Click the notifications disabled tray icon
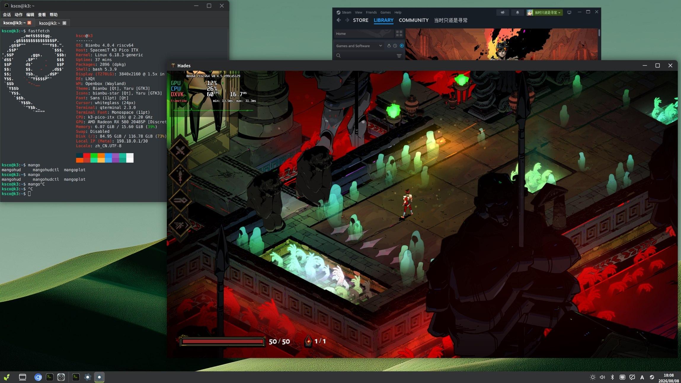Screen dimensions: 681x383 pos(632,377)
